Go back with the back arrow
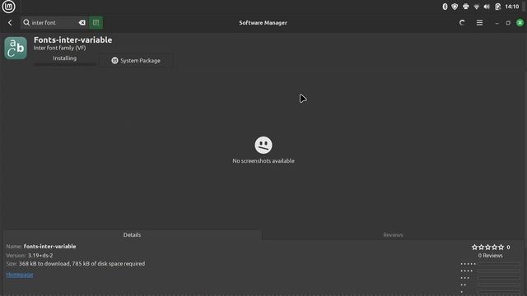 (x=10, y=22)
